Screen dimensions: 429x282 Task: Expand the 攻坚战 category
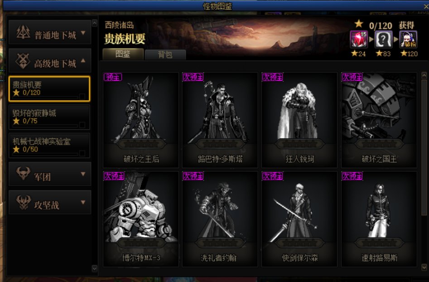[x=50, y=202]
